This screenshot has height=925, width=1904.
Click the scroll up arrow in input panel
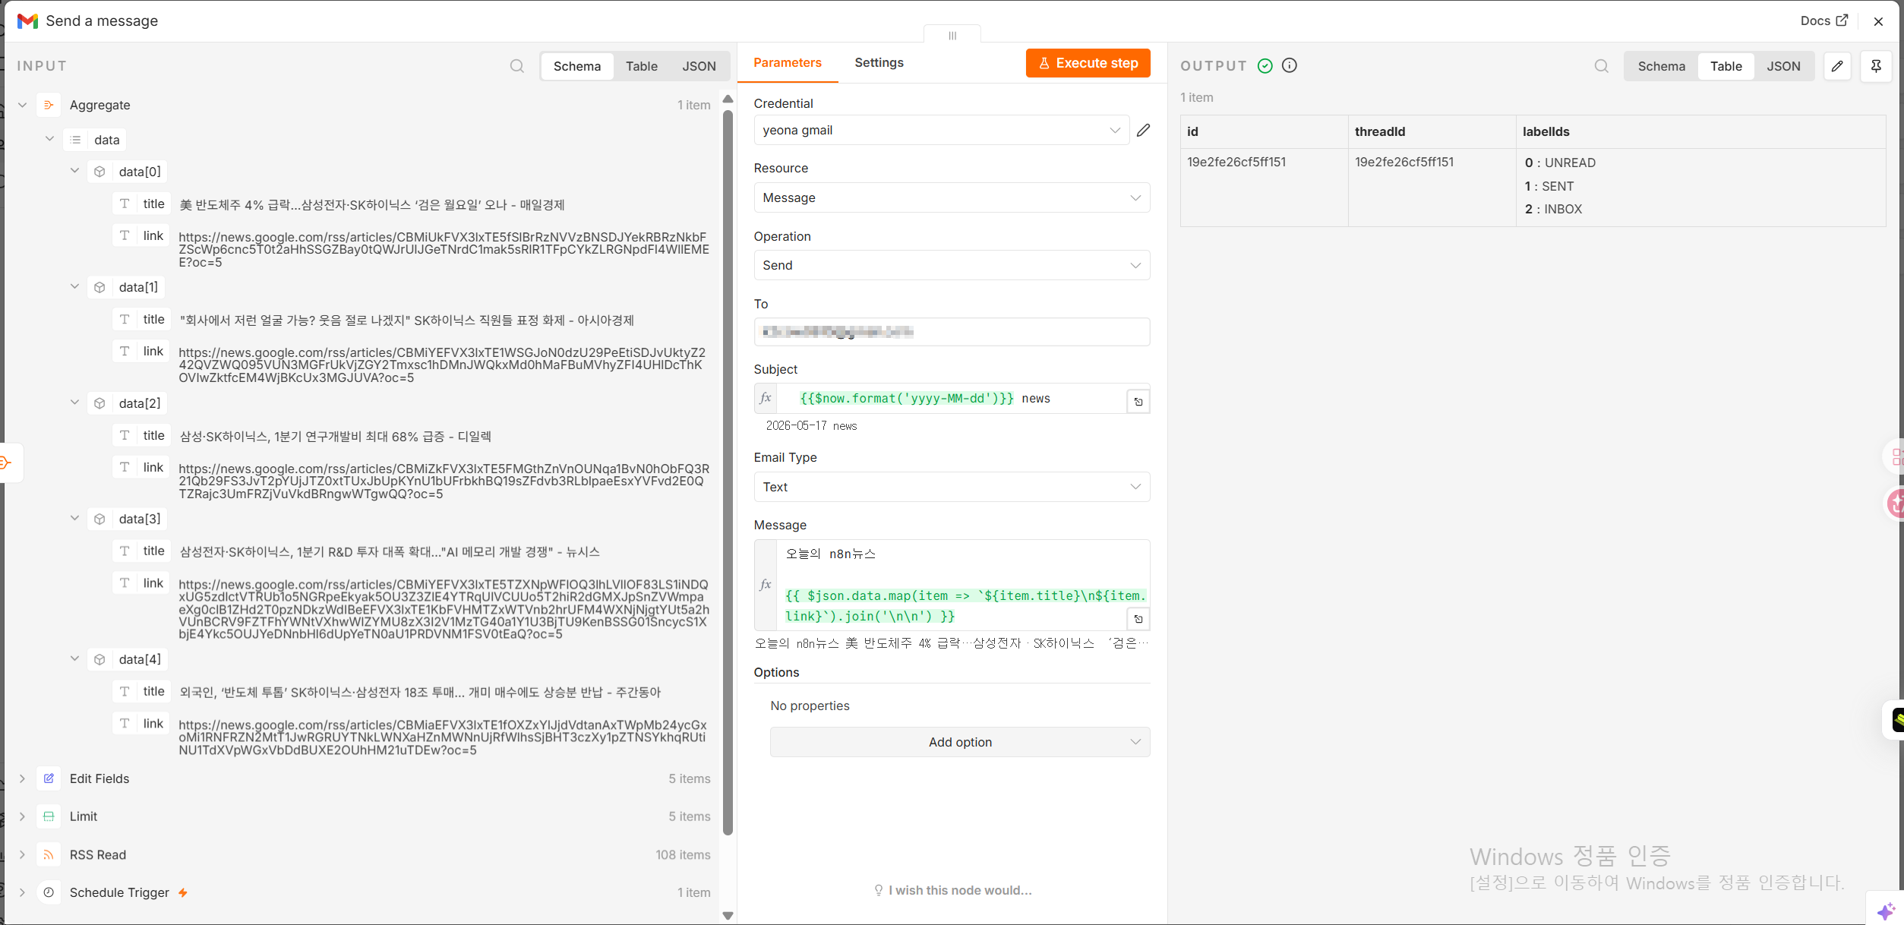point(728,99)
